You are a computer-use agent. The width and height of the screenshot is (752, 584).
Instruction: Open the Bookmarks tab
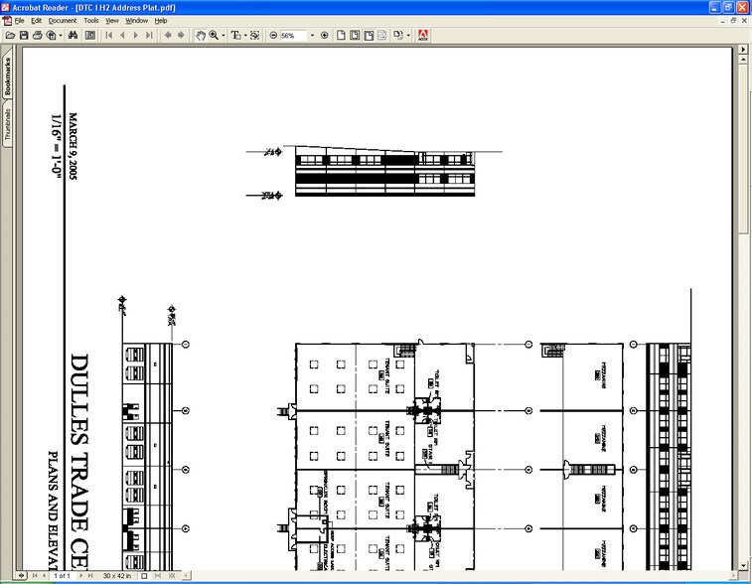[x=8, y=76]
